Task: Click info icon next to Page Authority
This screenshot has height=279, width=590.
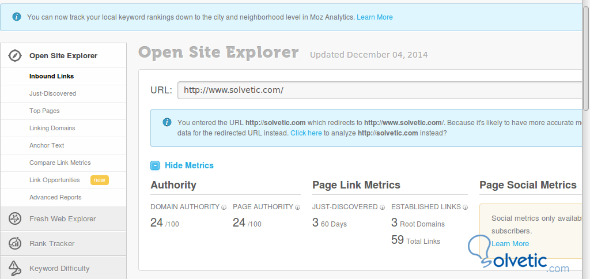Action: click(x=298, y=207)
